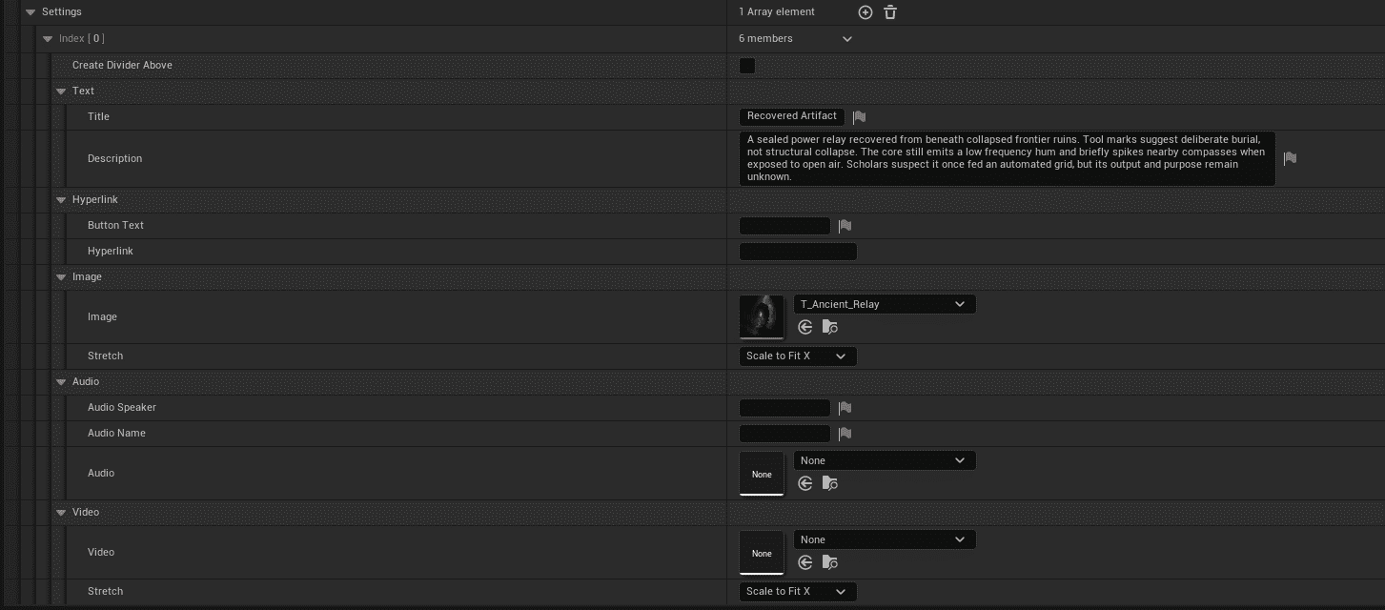Viewport: 1385px width, 610px height.
Task: Collapse the Video section
Action: [x=61, y=513]
